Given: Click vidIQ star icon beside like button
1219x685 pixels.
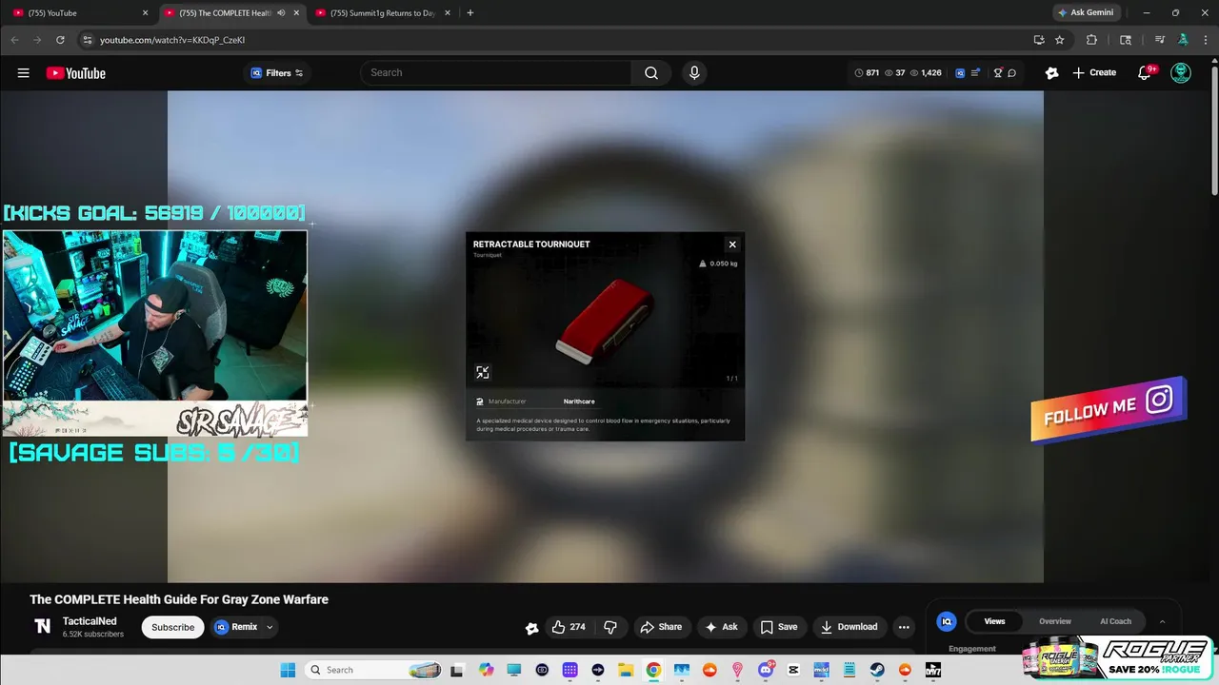Looking at the screenshot, I should [x=532, y=628].
